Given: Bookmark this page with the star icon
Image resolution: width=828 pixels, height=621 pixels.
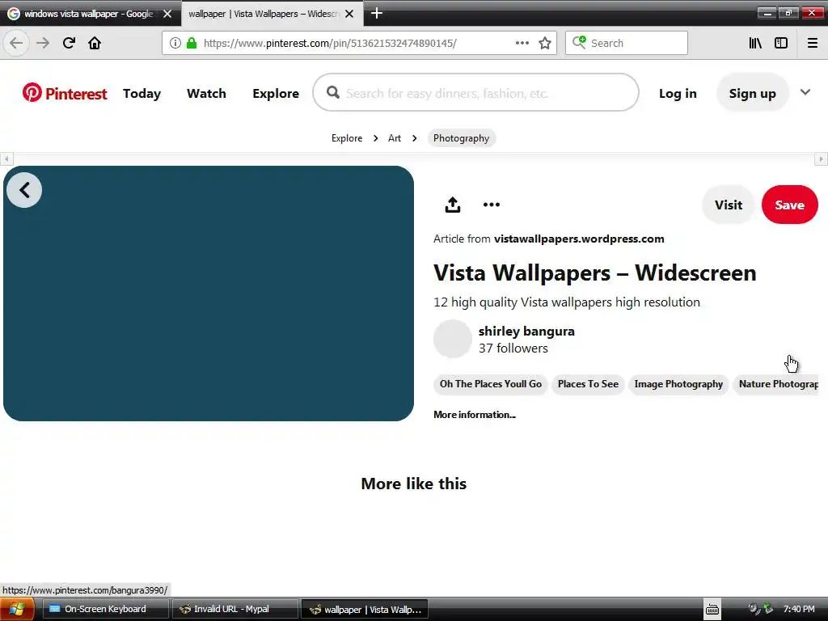Looking at the screenshot, I should (x=545, y=43).
